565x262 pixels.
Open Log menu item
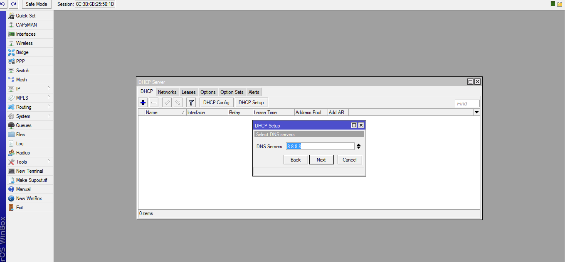click(30, 144)
